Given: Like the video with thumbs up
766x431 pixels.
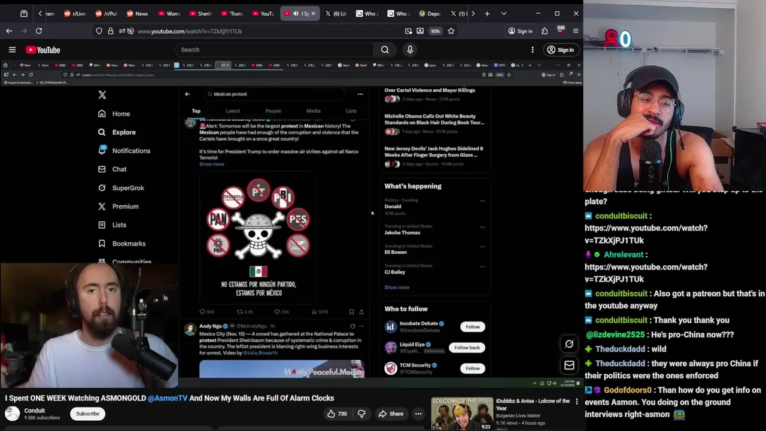Looking at the screenshot, I should pyautogui.click(x=336, y=414).
